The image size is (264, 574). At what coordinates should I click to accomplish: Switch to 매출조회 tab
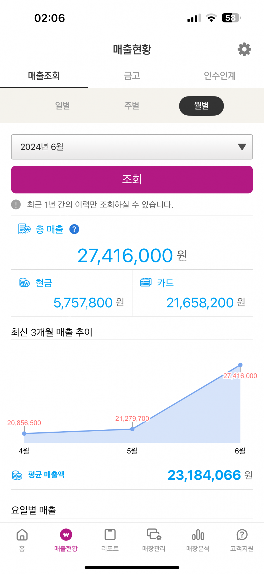click(44, 76)
